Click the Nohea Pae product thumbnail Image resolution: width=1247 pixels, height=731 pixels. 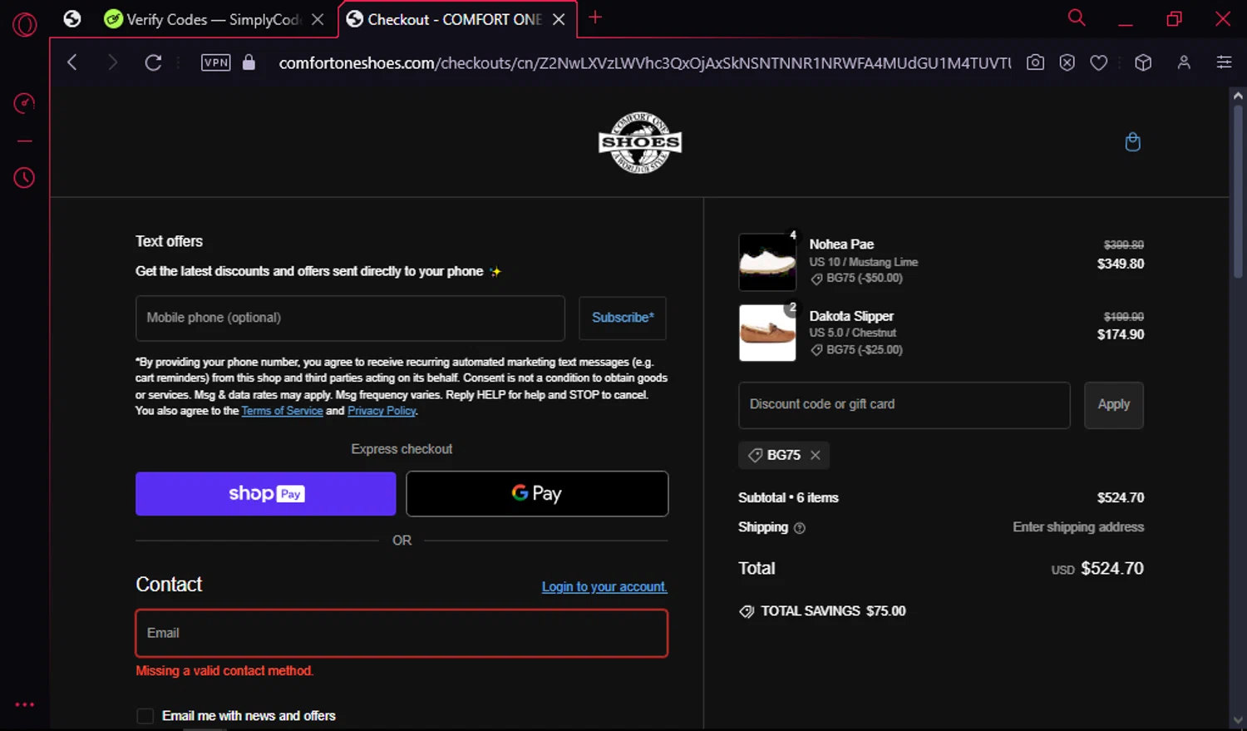pyautogui.click(x=767, y=262)
